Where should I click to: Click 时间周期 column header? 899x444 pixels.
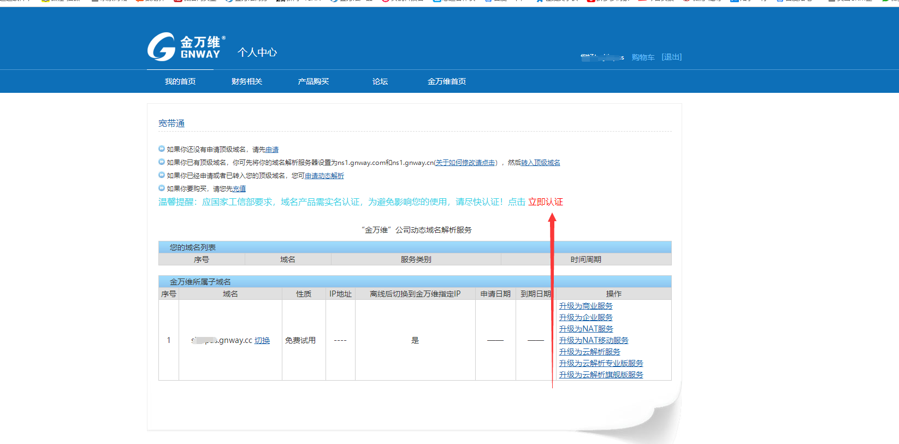586,259
